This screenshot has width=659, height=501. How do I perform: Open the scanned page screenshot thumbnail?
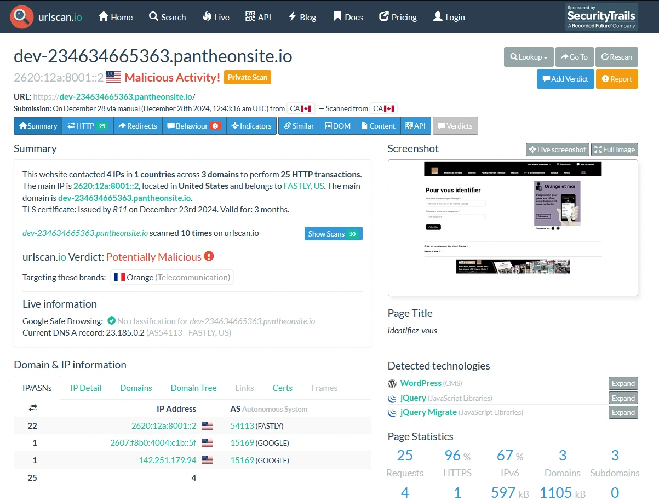[512, 227]
